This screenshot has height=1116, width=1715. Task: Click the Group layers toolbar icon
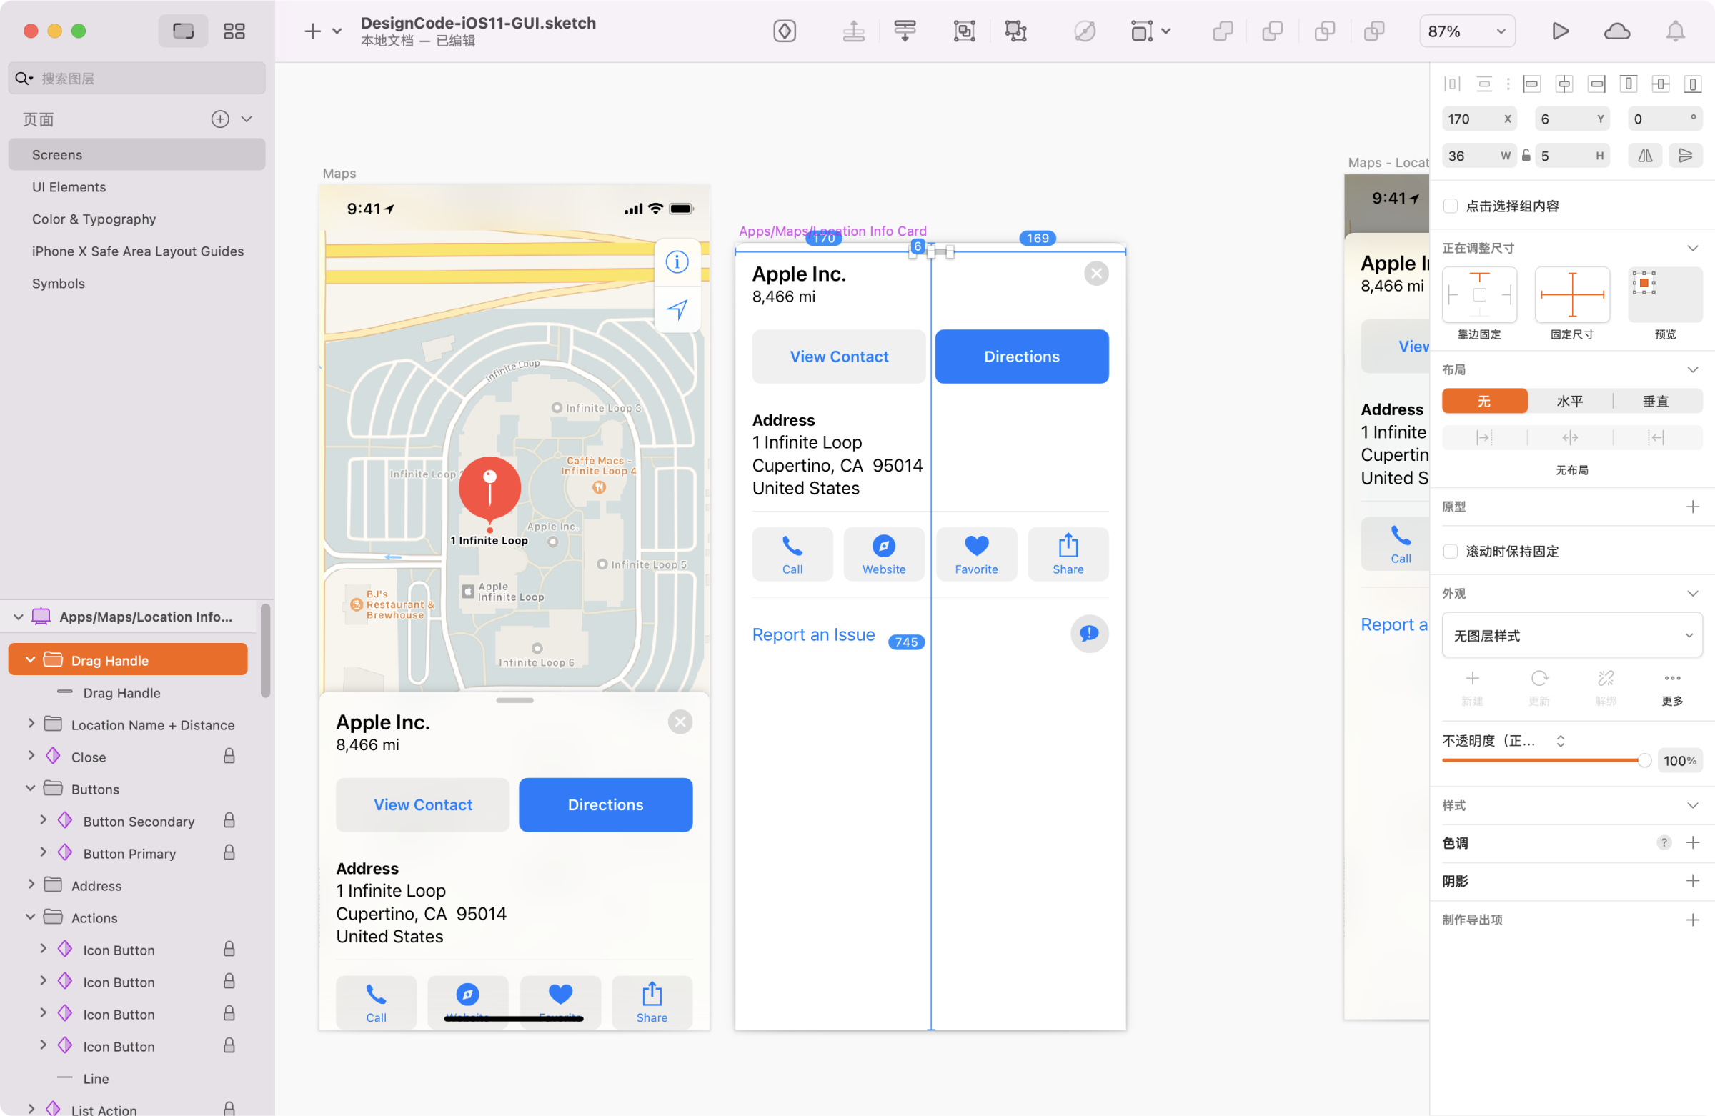(964, 31)
